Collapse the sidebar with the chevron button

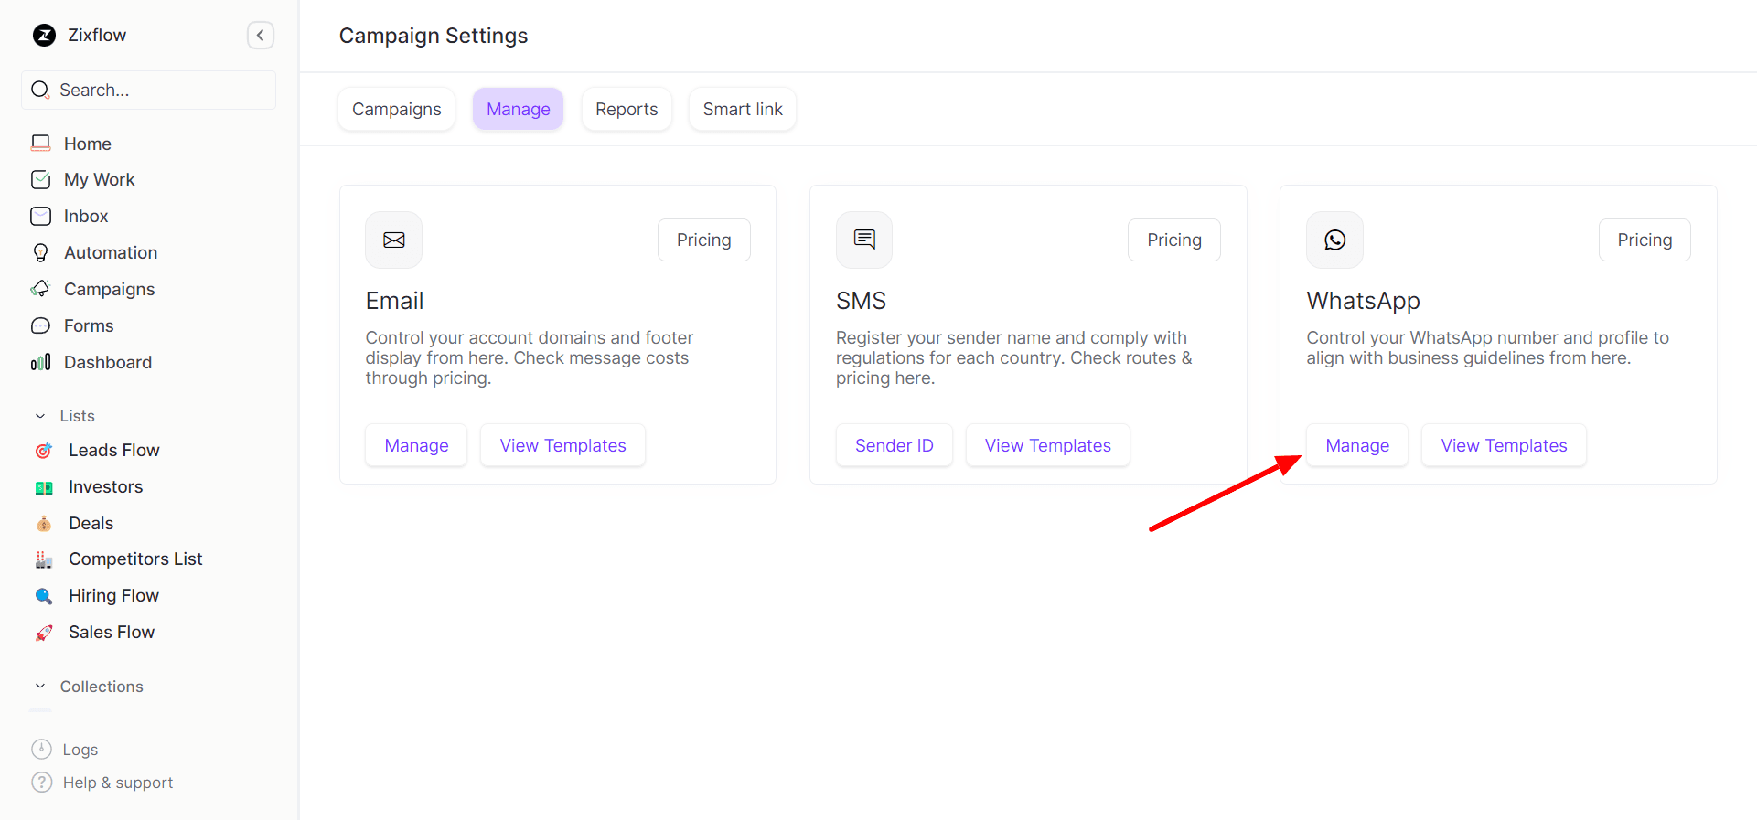(x=261, y=36)
